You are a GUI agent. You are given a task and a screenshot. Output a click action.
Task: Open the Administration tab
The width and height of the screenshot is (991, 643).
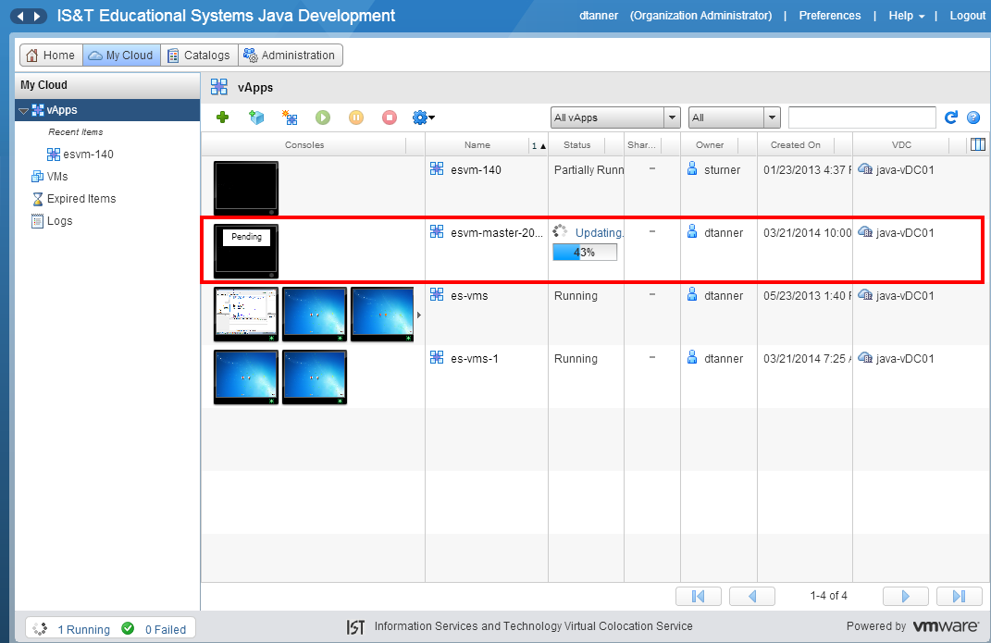(290, 56)
